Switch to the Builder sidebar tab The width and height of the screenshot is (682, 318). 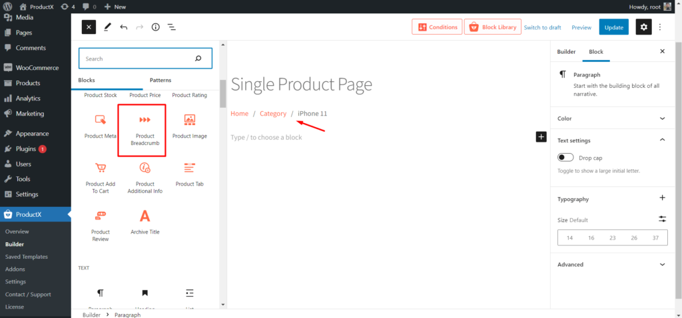pyautogui.click(x=566, y=51)
